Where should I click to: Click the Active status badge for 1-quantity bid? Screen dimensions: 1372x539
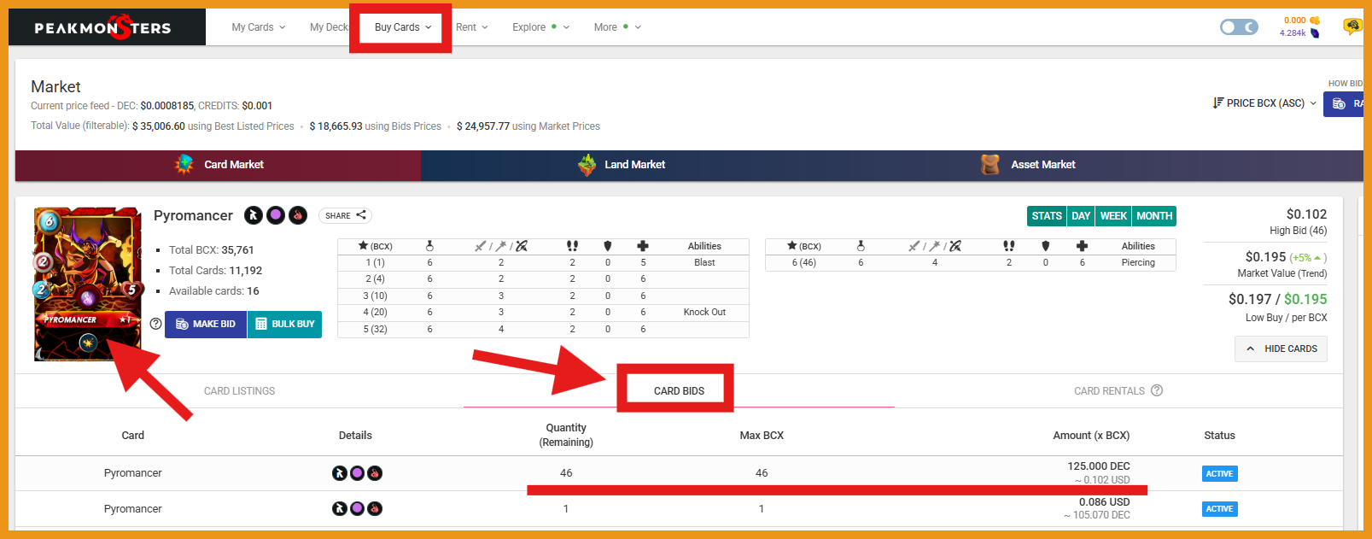(1219, 509)
